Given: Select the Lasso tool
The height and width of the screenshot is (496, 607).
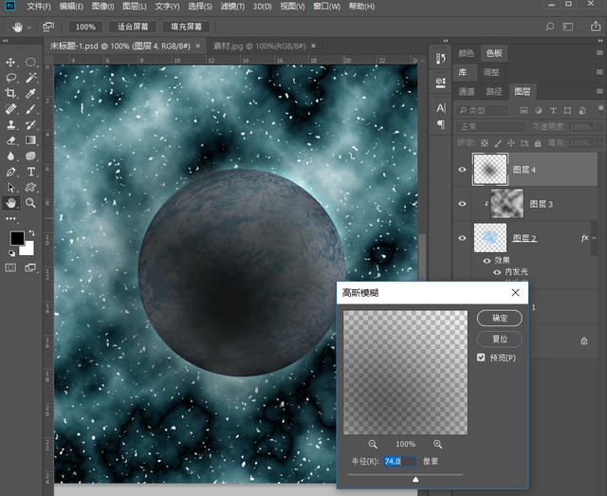Looking at the screenshot, I should tap(11, 78).
